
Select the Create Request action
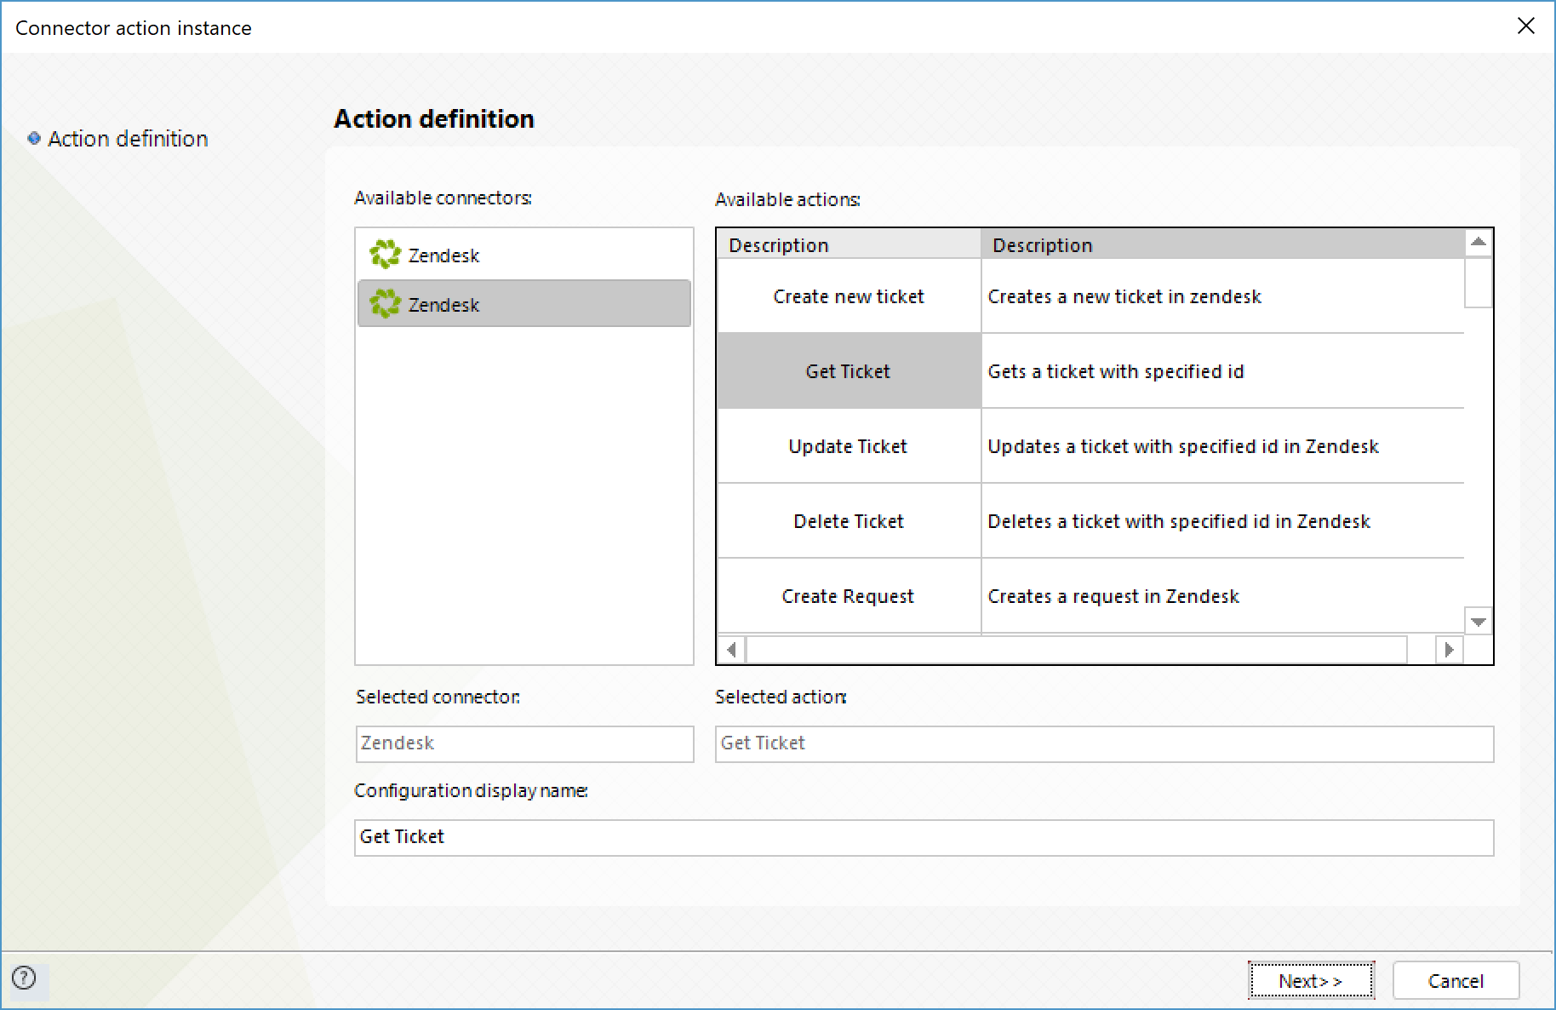pyautogui.click(x=849, y=596)
